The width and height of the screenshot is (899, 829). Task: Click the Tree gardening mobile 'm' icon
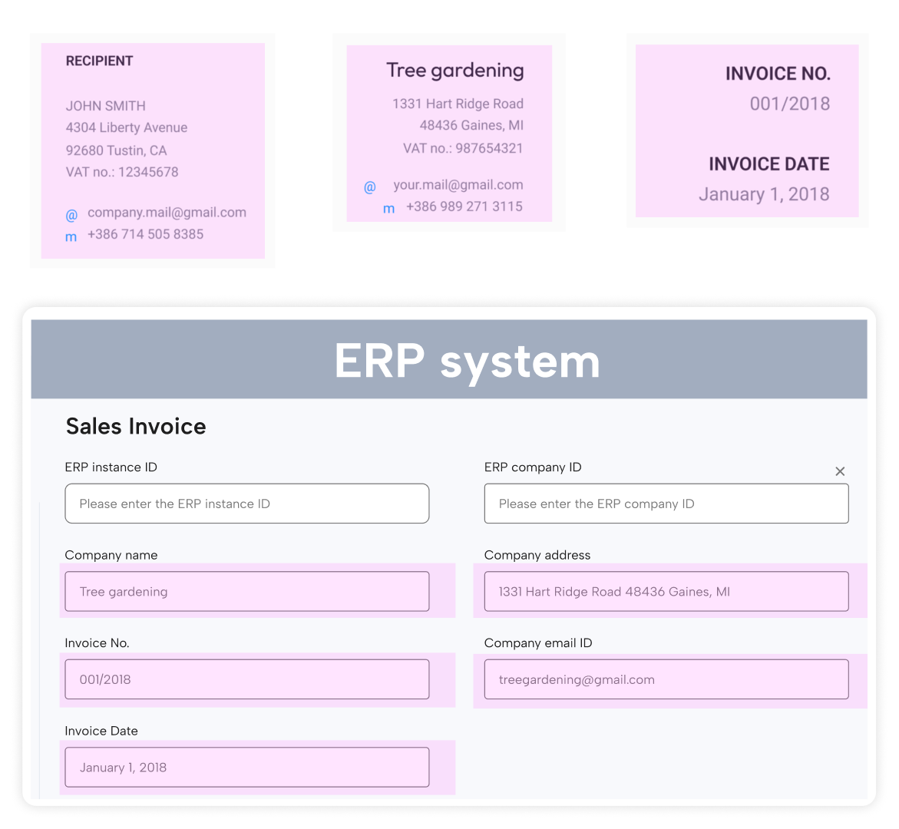pos(389,209)
